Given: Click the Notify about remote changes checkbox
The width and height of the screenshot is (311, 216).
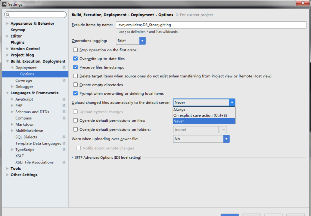Looking at the screenshot, I should tap(78, 148).
